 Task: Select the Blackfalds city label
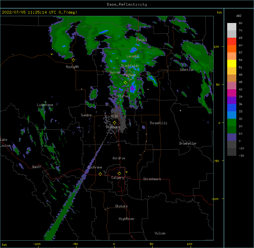(130, 66)
